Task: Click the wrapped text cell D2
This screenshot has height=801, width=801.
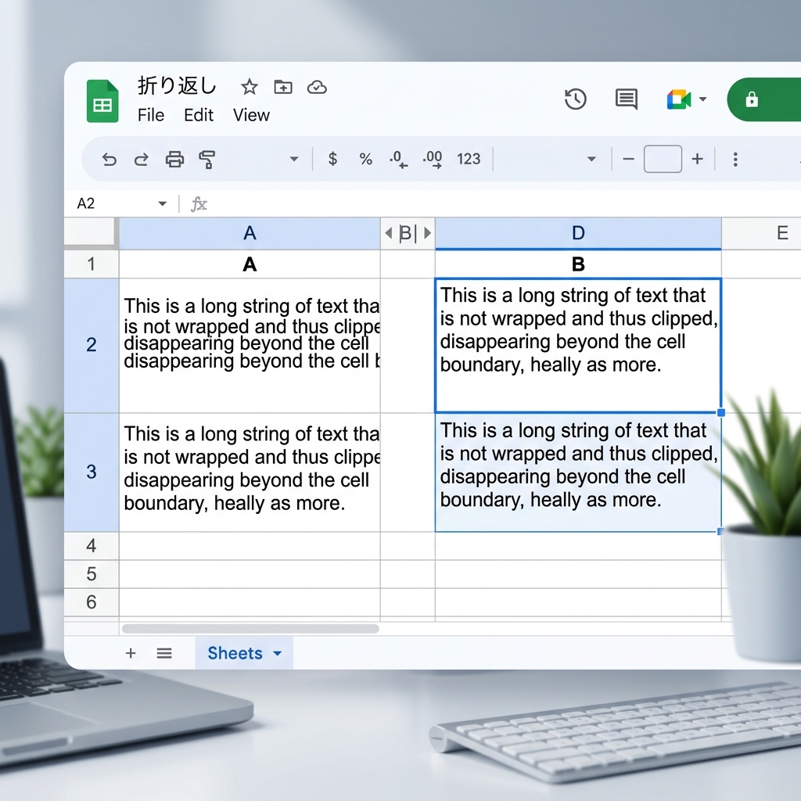Action: tap(578, 345)
